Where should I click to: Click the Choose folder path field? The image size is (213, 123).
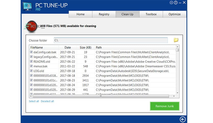[111, 40]
